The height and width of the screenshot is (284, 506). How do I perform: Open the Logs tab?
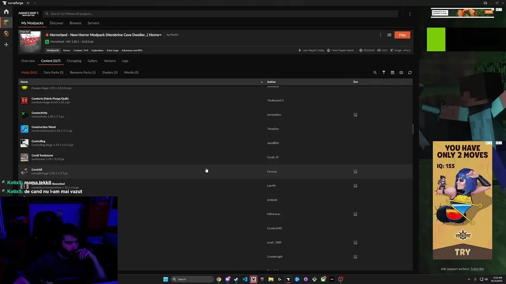[x=125, y=61]
